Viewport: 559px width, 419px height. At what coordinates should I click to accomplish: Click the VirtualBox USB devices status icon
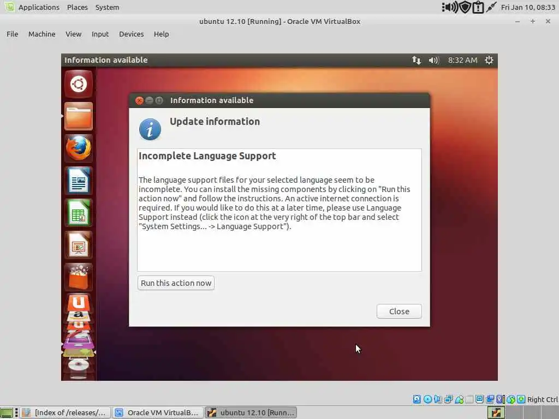point(459,399)
